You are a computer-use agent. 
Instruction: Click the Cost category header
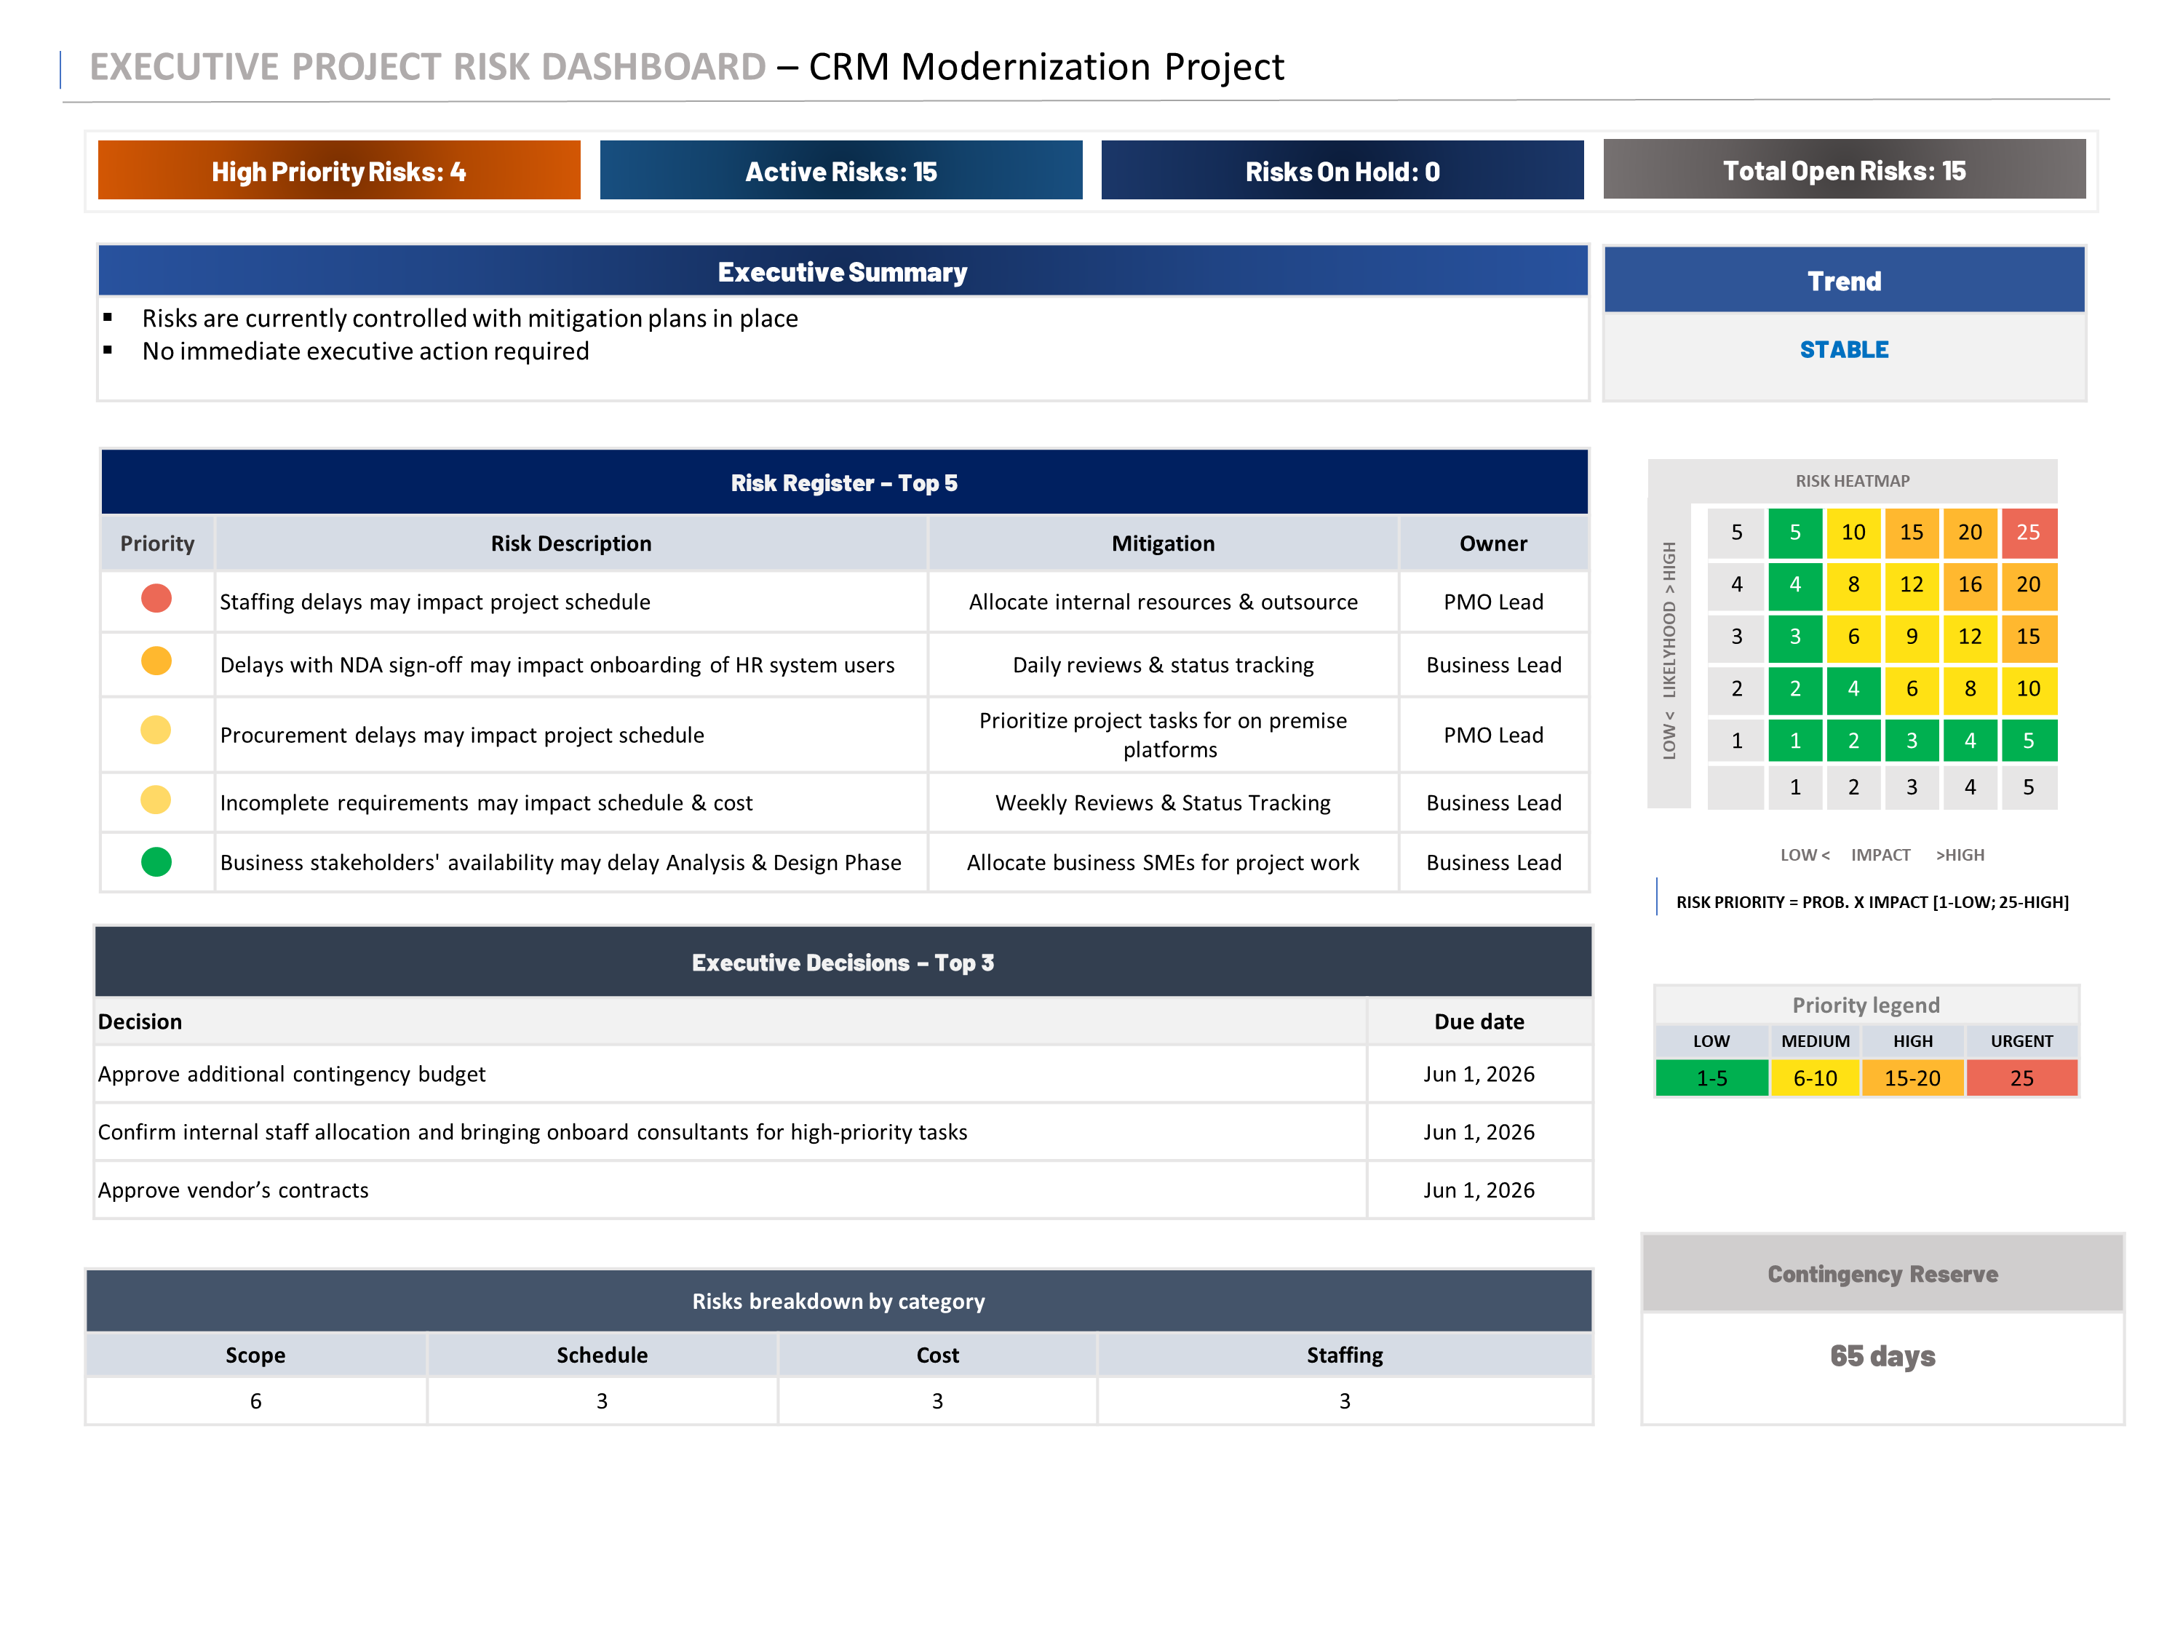[x=937, y=1355]
